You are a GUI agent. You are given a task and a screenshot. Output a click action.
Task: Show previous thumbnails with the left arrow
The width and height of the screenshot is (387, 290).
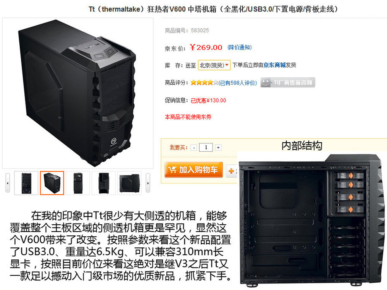[x=8, y=183]
